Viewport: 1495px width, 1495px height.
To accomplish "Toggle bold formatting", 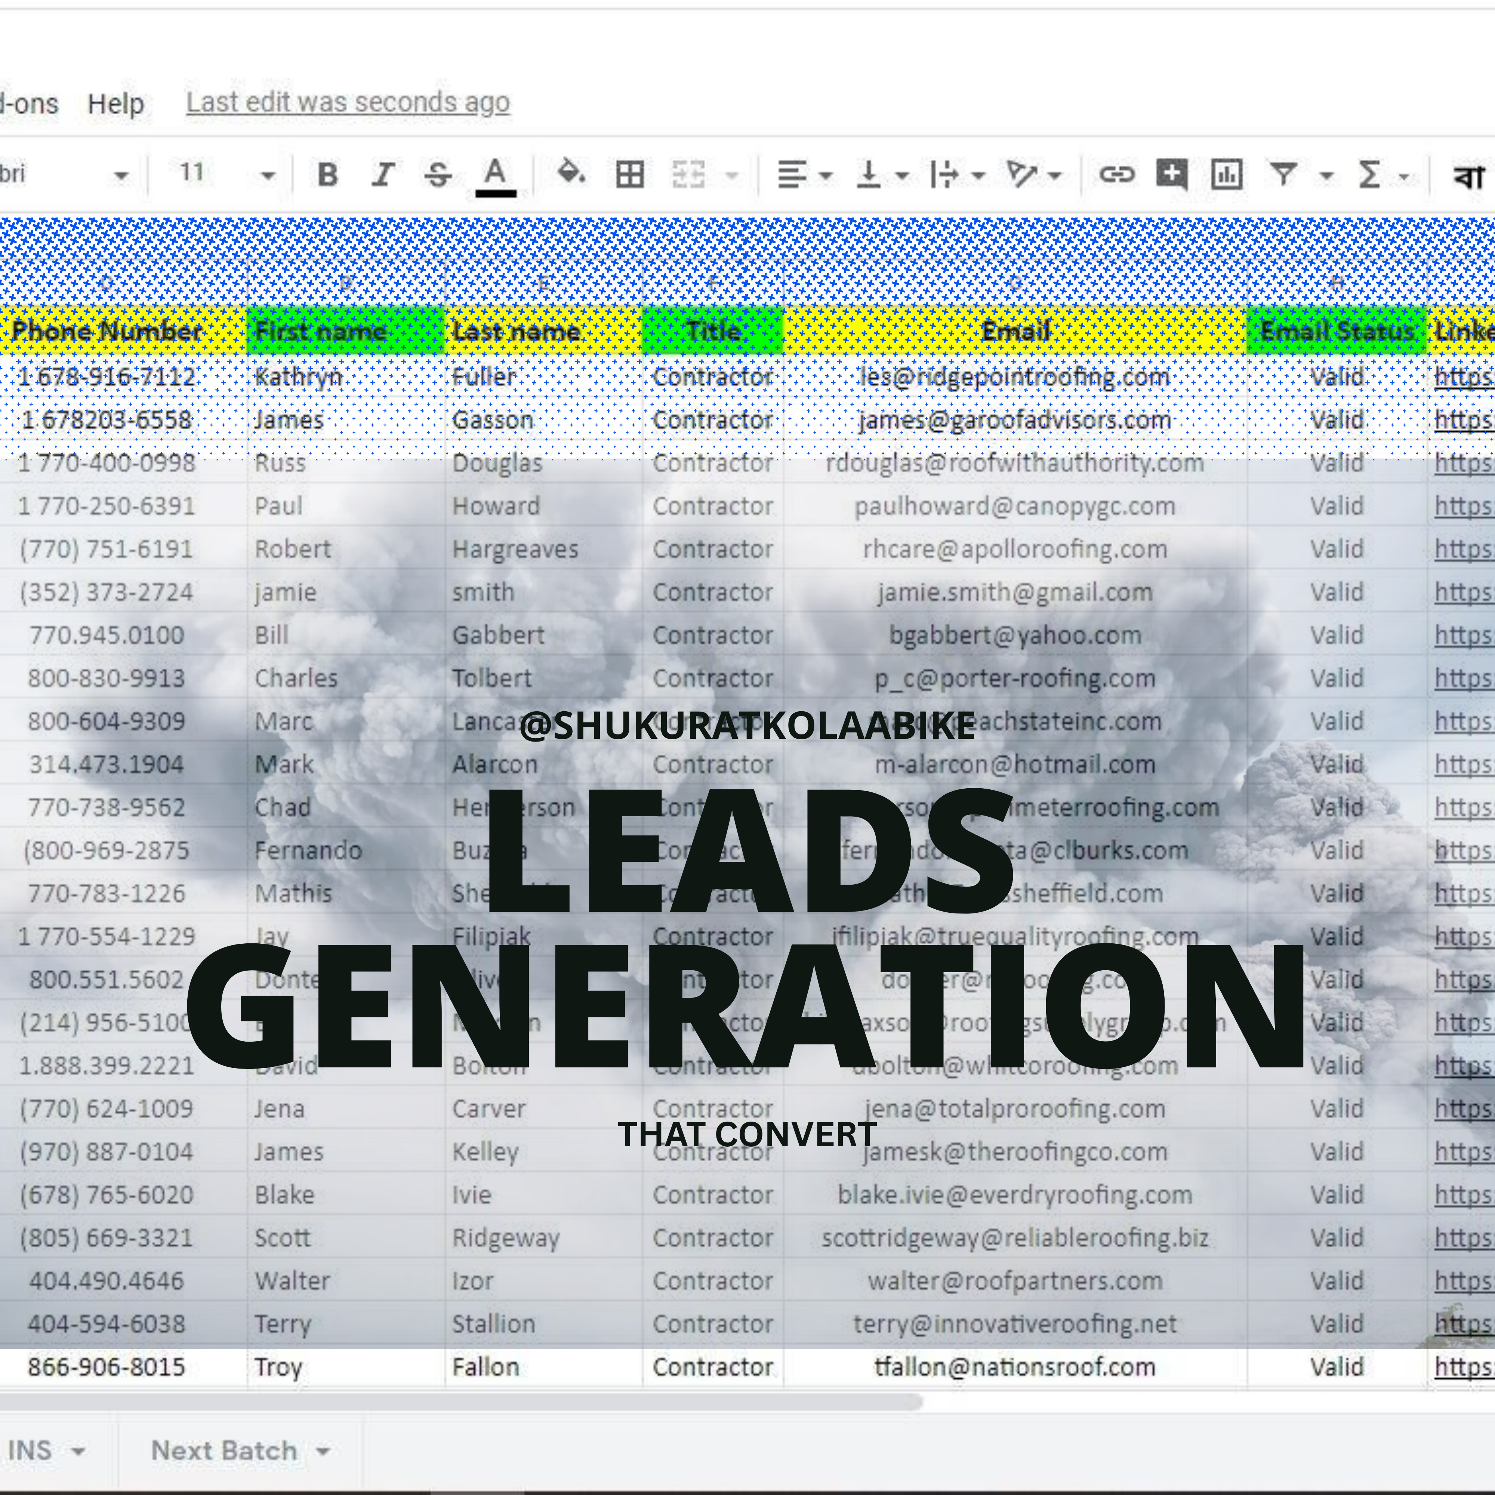I will pos(327,175).
